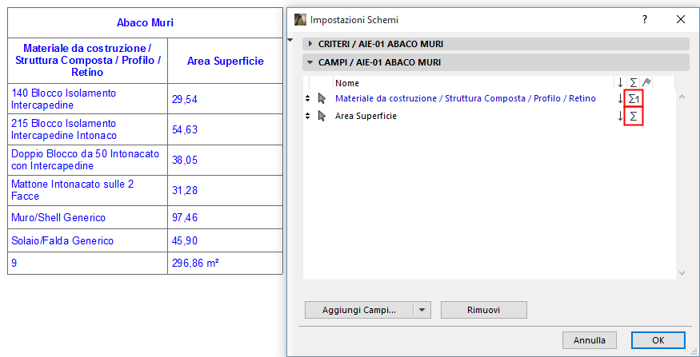The height and width of the screenshot is (357, 700).
Task: Click the small panel arrow left of CRITERI
Action: coord(291,41)
